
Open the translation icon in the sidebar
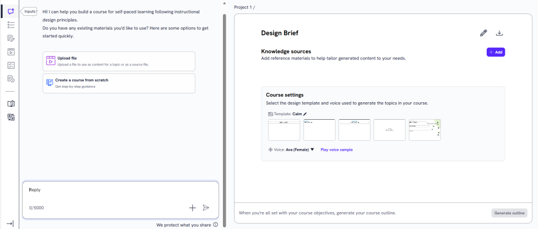(11, 117)
